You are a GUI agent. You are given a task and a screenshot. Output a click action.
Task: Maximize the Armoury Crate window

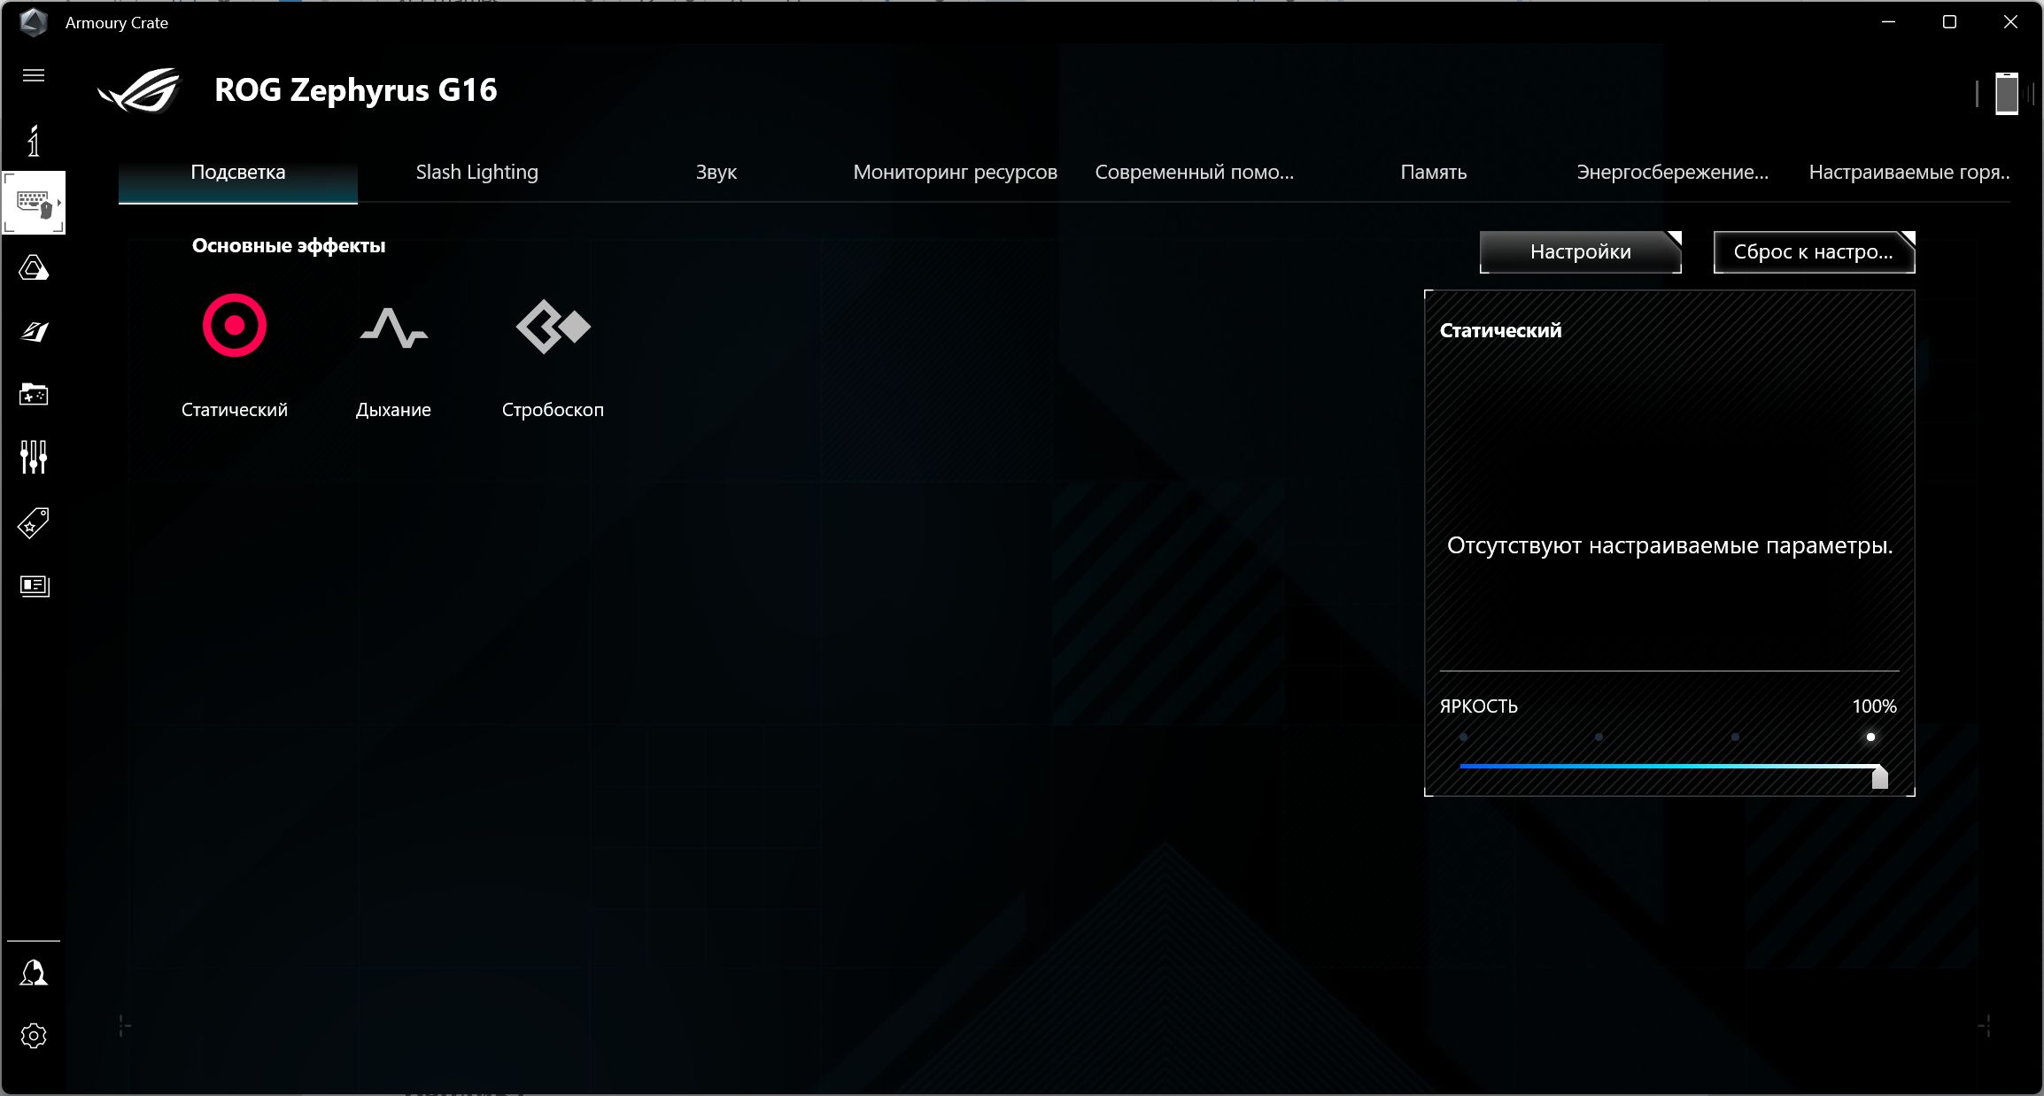[x=1949, y=22]
